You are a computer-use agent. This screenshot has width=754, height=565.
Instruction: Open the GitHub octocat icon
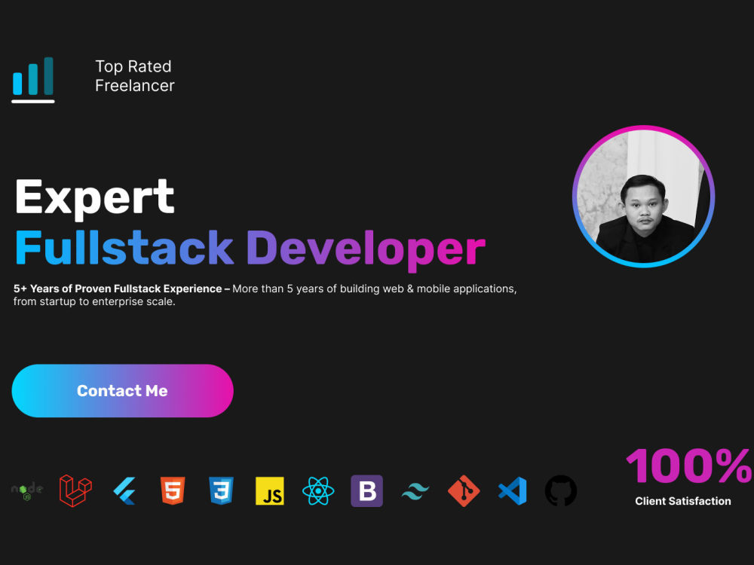pyautogui.click(x=561, y=490)
